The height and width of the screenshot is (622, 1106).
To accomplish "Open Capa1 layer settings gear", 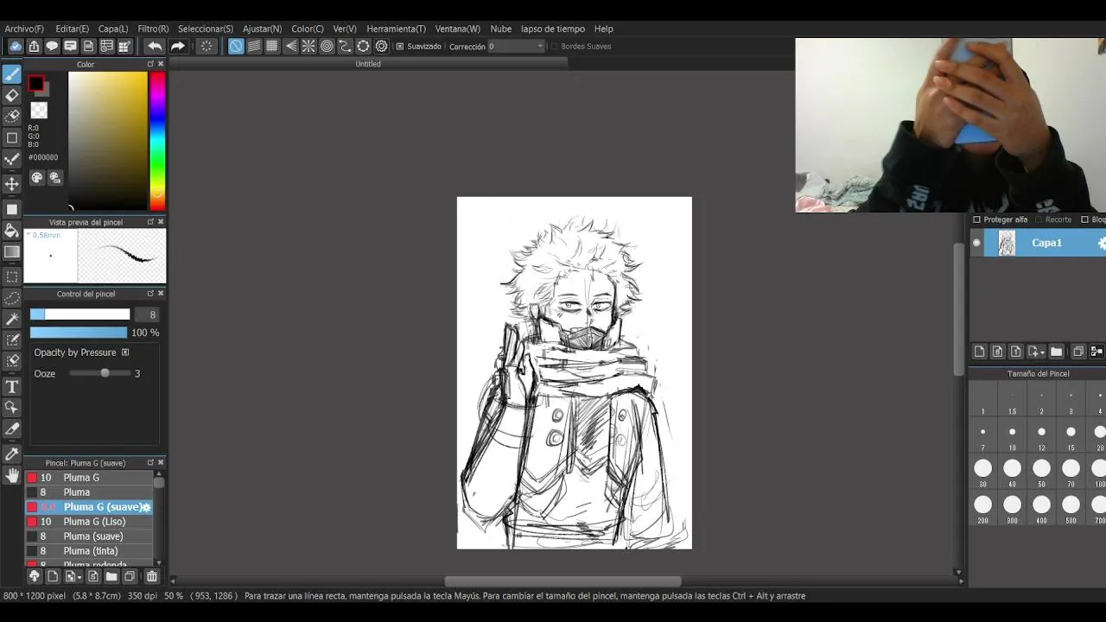I will click(1102, 244).
